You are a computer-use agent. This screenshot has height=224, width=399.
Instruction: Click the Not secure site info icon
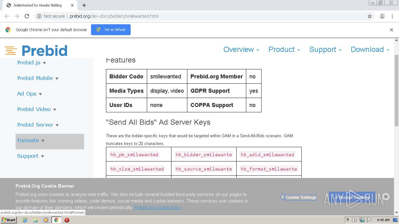(x=39, y=16)
